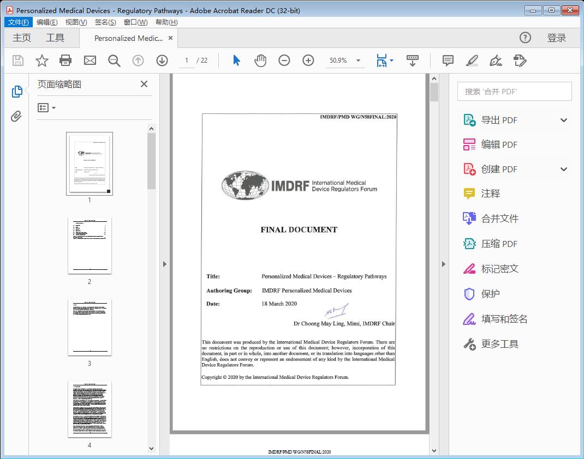Viewport: 584px width, 459px height.
Task: Click the Print file icon
Action: (66, 61)
